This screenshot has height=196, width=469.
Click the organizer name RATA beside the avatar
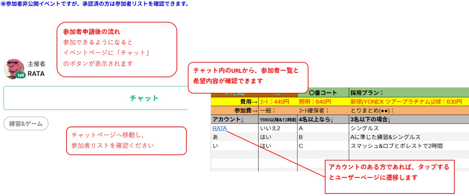click(36, 74)
